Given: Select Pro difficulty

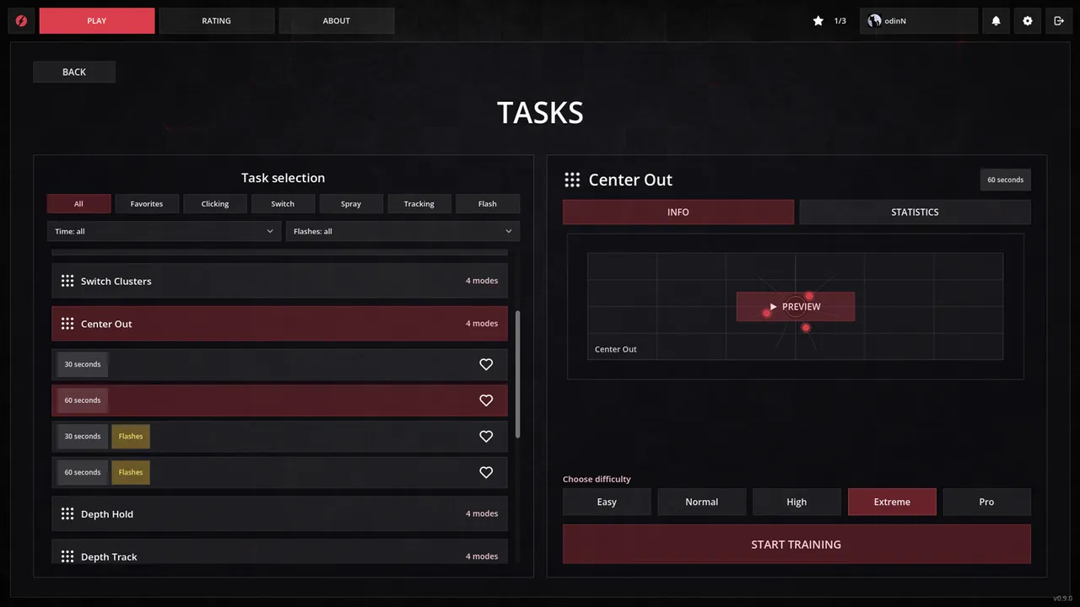Looking at the screenshot, I should tap(987, 502).
